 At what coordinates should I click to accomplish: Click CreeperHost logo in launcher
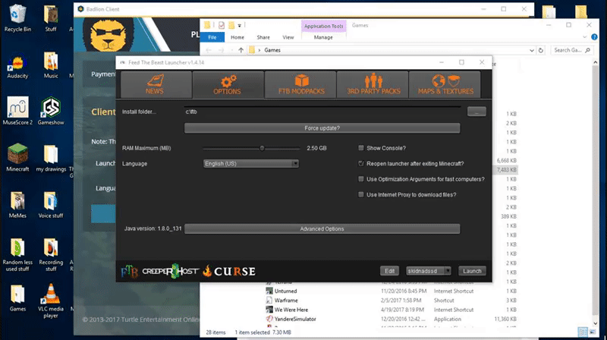[170, 271]
